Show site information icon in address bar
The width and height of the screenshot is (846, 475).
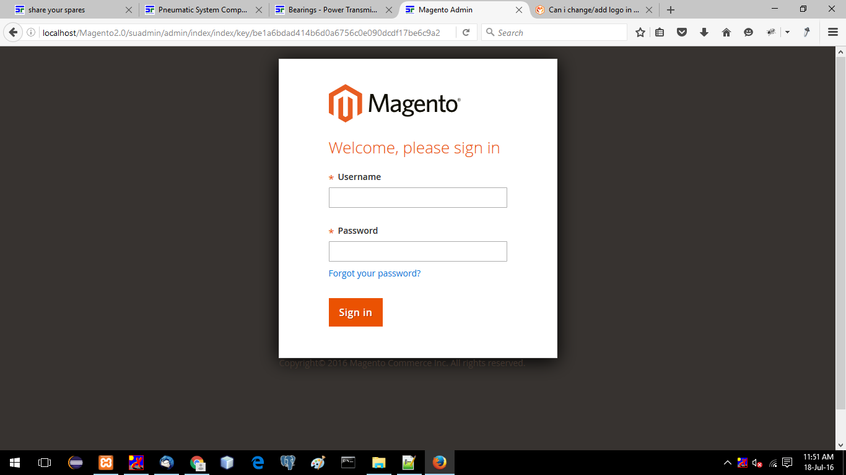(32, 33)
